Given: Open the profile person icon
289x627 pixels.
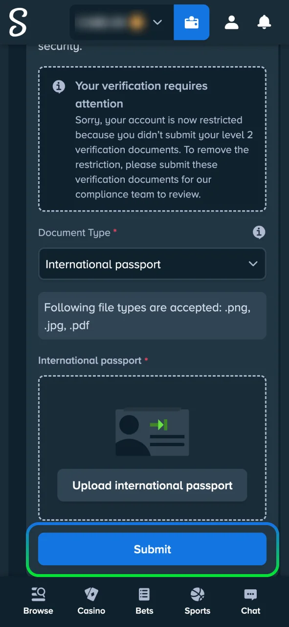Looking at the screenshot, I should tap(231, 22).
